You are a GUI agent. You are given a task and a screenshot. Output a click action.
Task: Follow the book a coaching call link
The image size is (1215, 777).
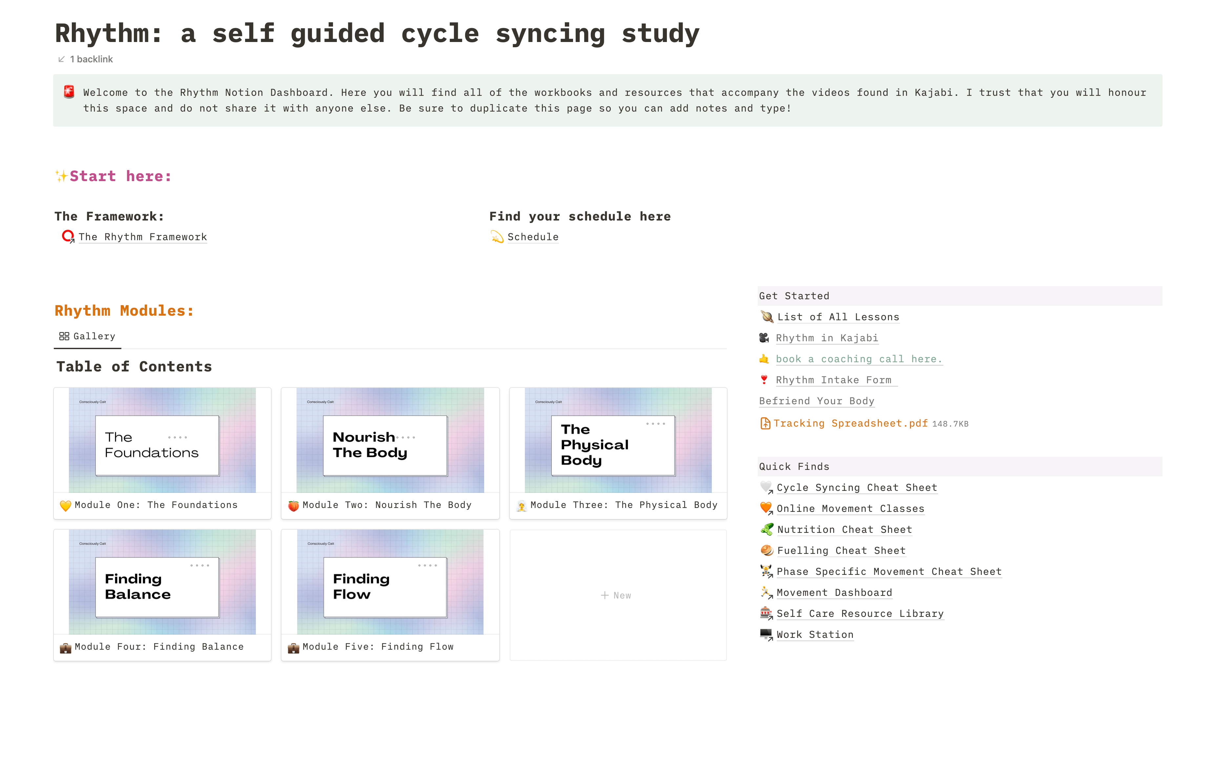coord(858,359)
